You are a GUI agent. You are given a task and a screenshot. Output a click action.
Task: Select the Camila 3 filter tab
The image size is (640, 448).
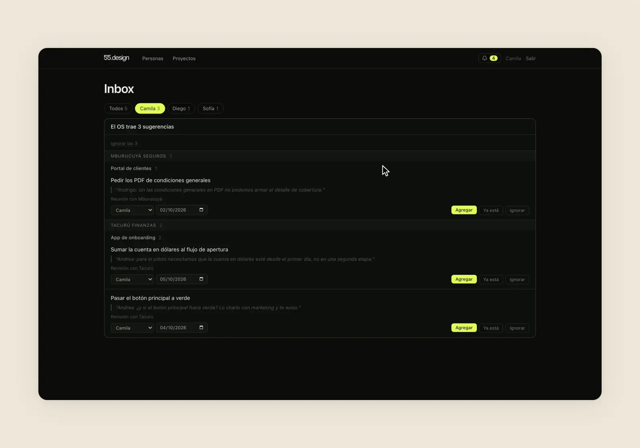point(150,108)
